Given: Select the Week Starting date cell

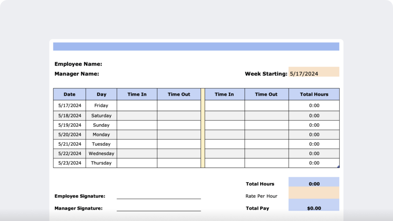Looking at the screenshot, I should pyautogui.click(x=313, y=72).
